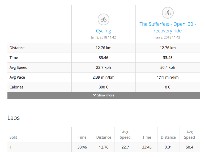
Task: Click the 2:39 min/km pace value
Action: coord(103,77)
